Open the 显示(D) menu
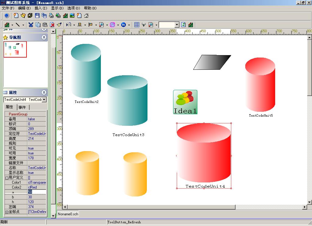Viewport: 312px width, 226px height. click(57, 8)
